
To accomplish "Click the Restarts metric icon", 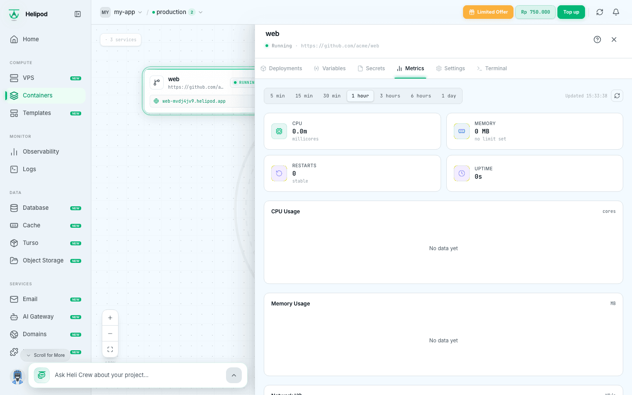I will 279,173.
